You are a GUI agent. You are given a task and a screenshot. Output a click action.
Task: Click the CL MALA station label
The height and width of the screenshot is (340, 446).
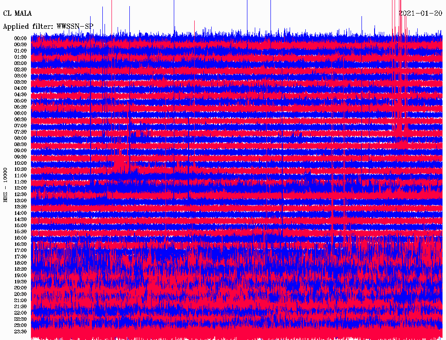point(17,14)
